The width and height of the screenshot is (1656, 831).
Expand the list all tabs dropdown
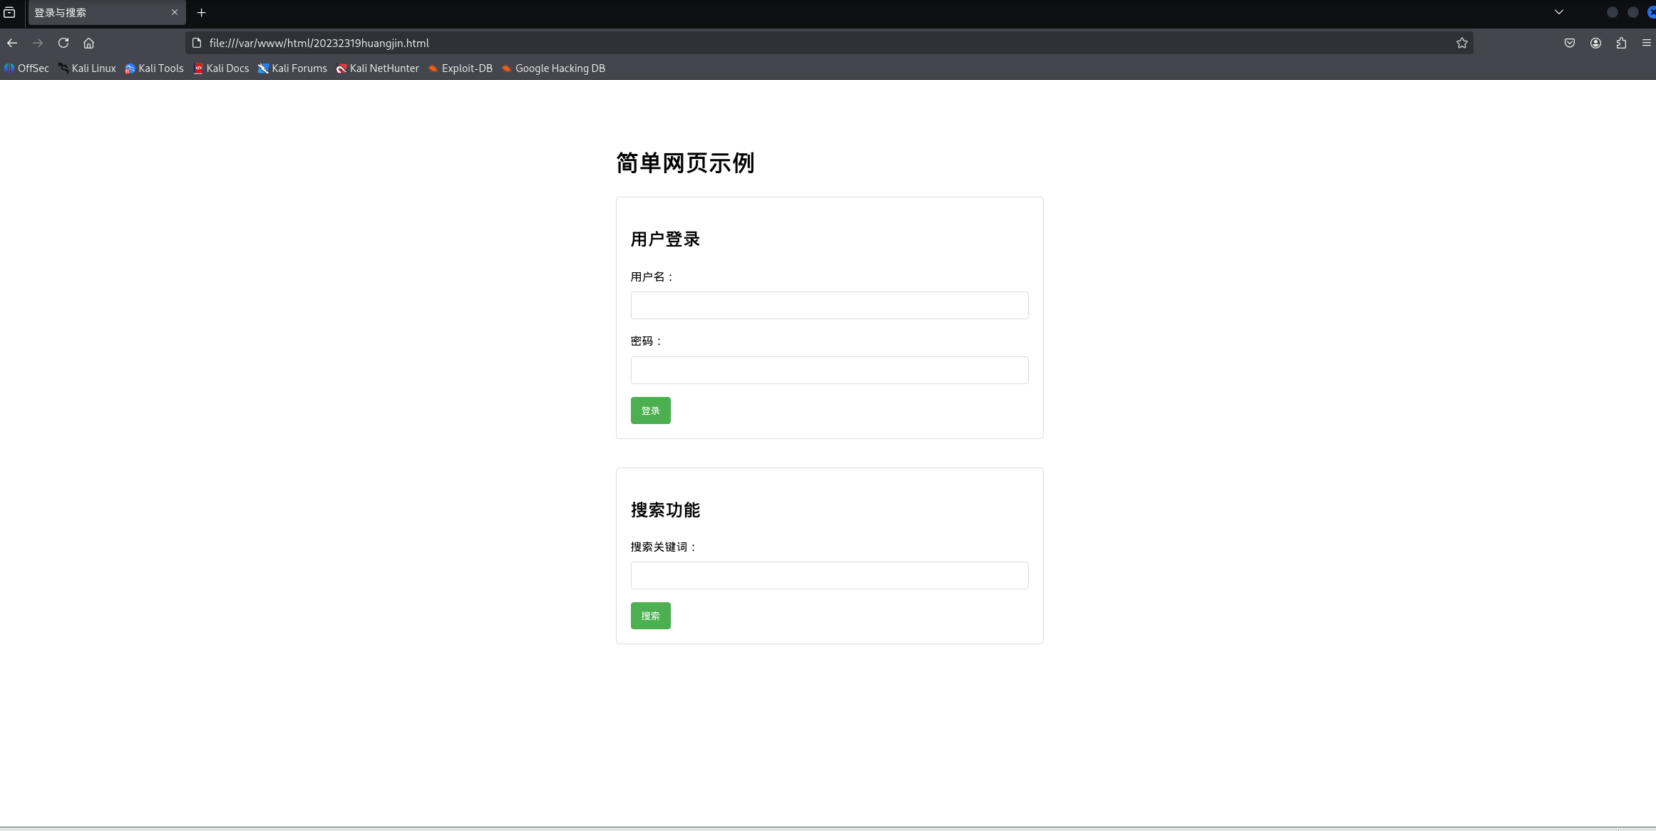tap(1559, 12)
